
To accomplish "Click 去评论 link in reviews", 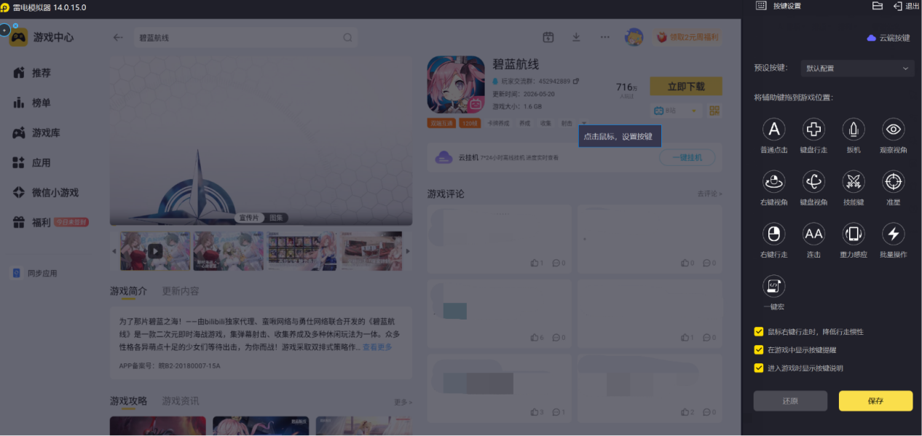I will (x=709, y=194).
